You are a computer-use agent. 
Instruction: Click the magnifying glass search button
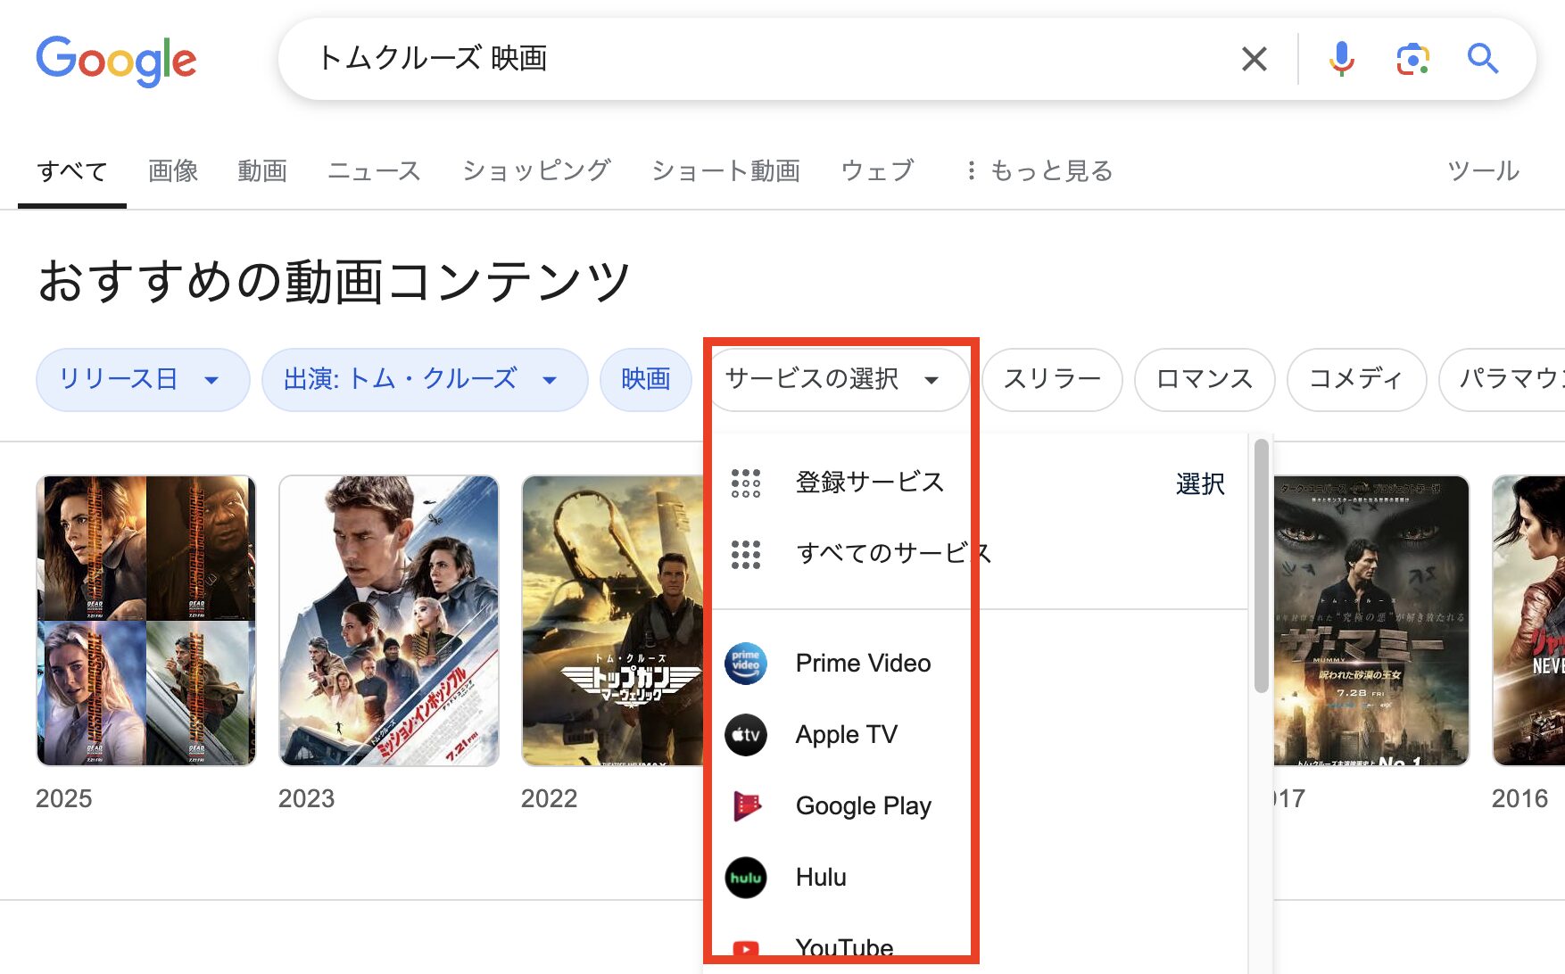[1483, 59]
